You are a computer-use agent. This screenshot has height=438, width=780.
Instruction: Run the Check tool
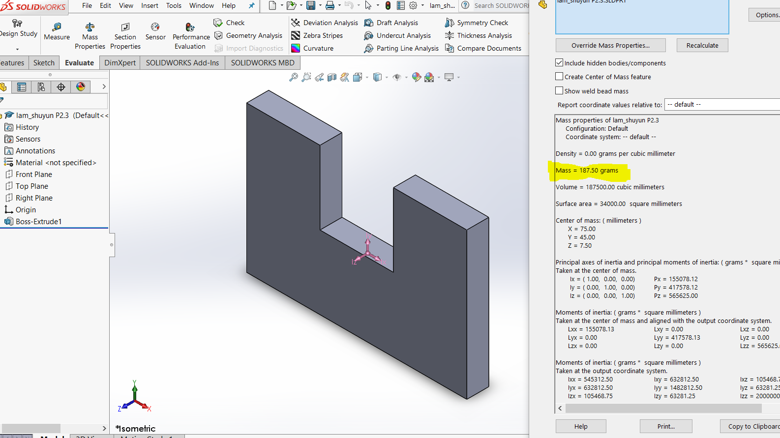click(229, 23)
